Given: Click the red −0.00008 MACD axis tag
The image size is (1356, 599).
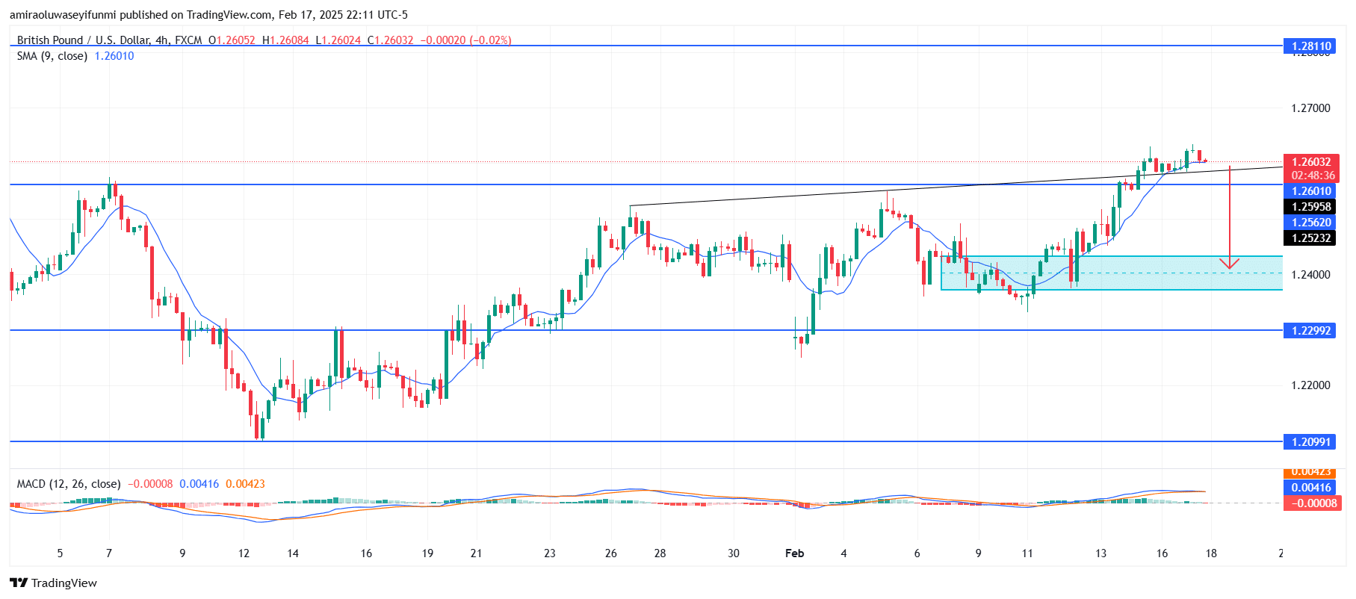Looking at the screenshot, I should click(x=1311, y=503).
